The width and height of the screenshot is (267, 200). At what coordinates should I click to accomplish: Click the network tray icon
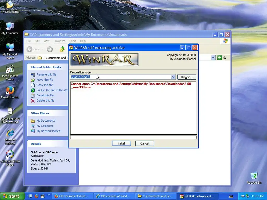[247, 196]
